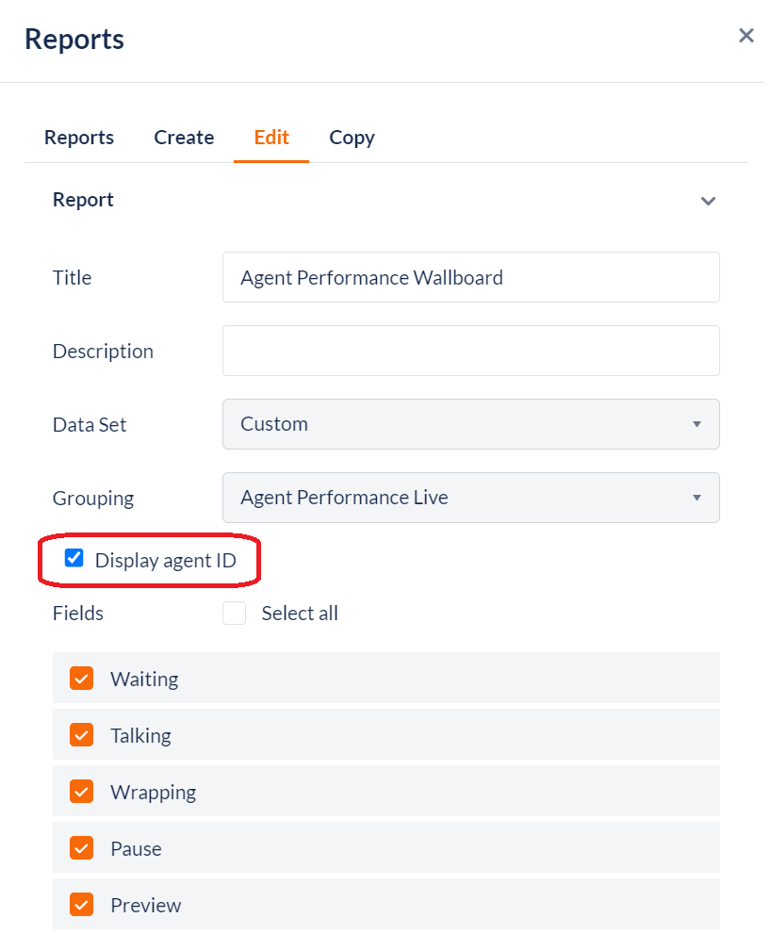Screen dimensions: 771x934
Task: Click the Report section heading
Action: pyautogui.click(x=83, y=200)
